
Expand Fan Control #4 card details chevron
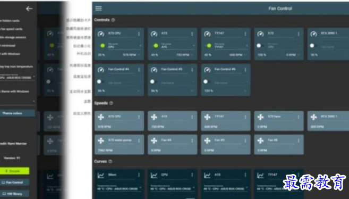click(139, 91)
